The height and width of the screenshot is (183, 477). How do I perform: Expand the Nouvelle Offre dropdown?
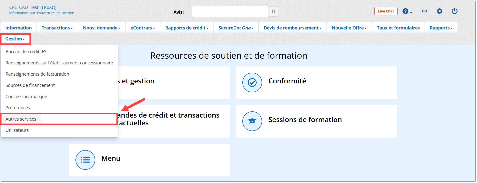(349, 28)
